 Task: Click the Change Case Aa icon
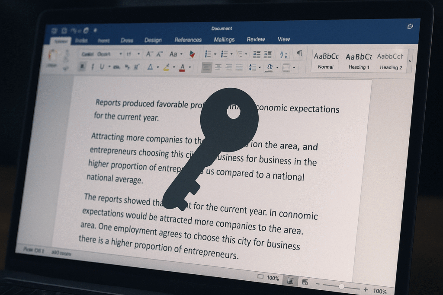(x=173, y=54)
